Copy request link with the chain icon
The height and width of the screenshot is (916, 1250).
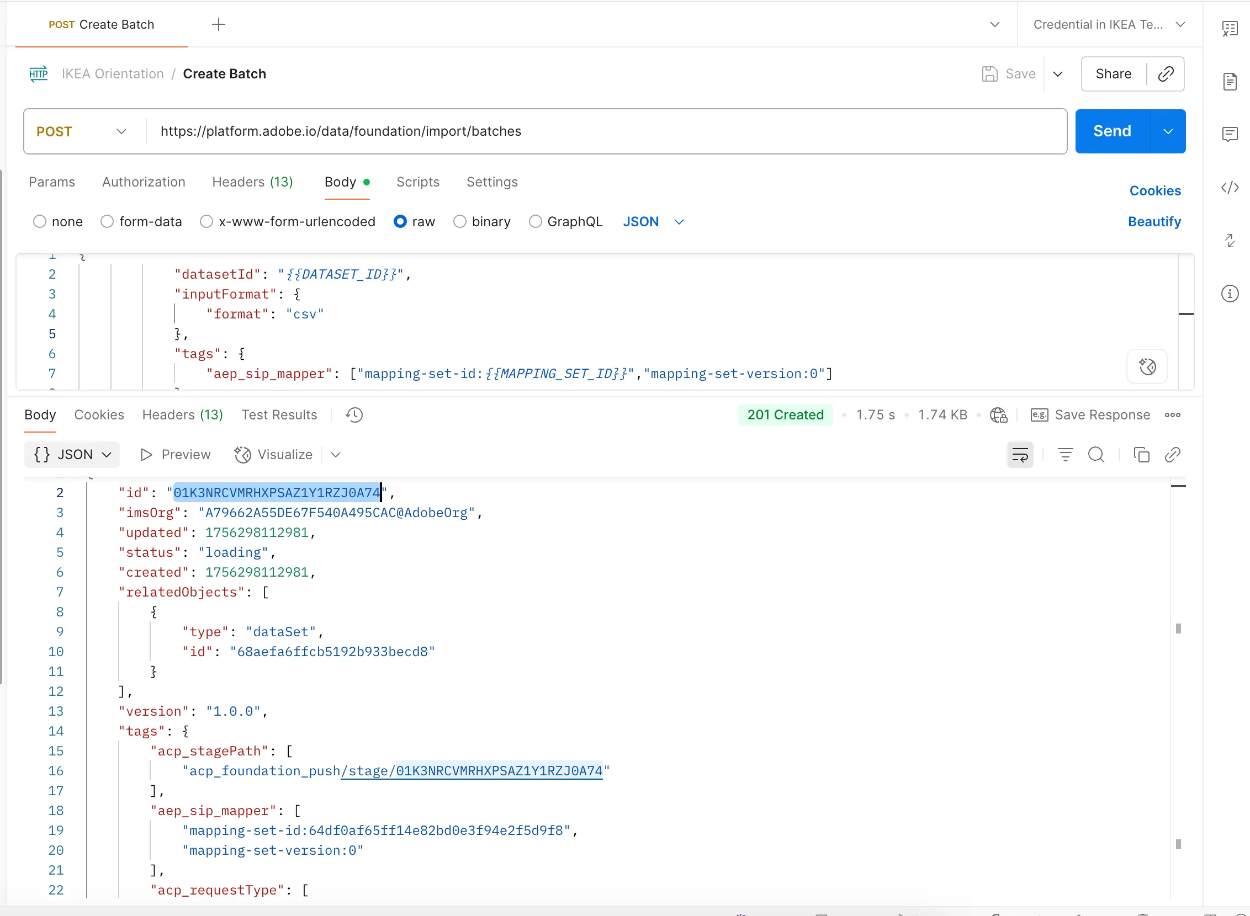(x=1166, y=74)
